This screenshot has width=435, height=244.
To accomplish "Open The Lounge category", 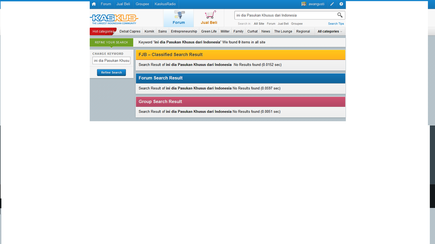I will tap(283, 32).
